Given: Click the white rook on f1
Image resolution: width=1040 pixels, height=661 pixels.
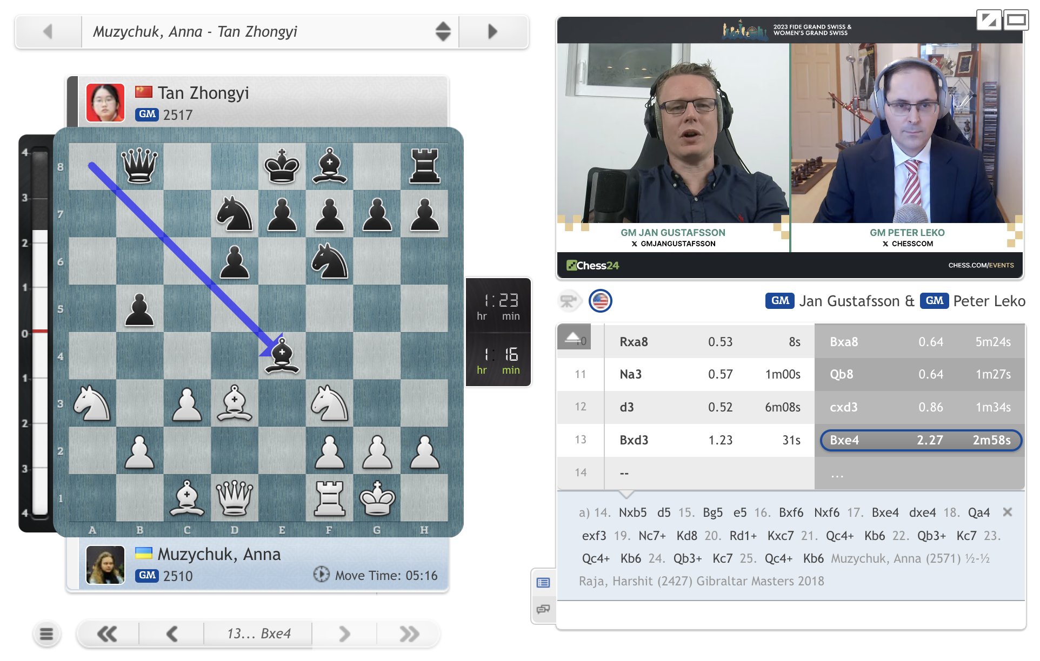Looking at the screenshot, I should coord(329,498).
